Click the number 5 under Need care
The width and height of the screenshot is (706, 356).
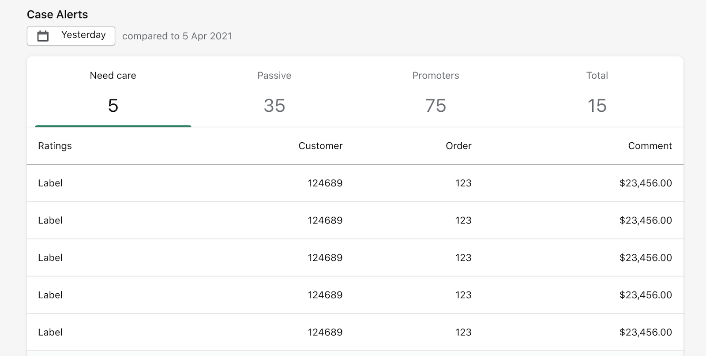tap(113, 106)
